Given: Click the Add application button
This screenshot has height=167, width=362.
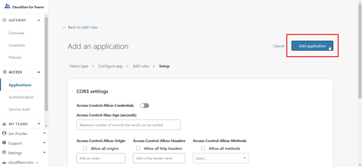Looking at the screenshot, I should (x=312, y=46).
